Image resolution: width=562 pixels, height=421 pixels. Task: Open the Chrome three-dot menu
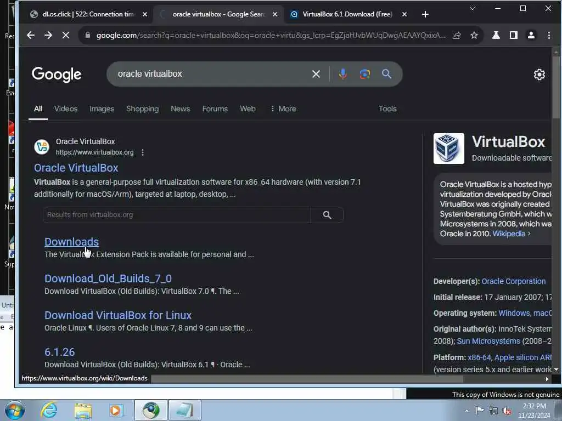tap(549, 35)
